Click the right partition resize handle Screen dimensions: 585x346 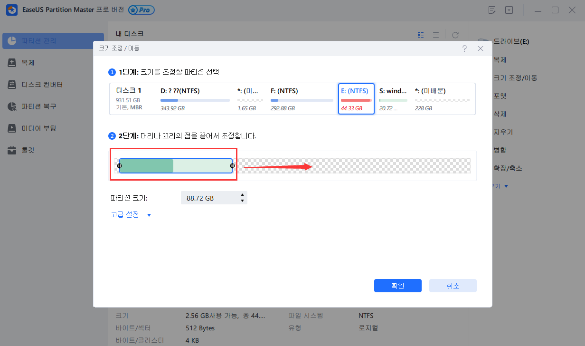(x=232, y=166)
